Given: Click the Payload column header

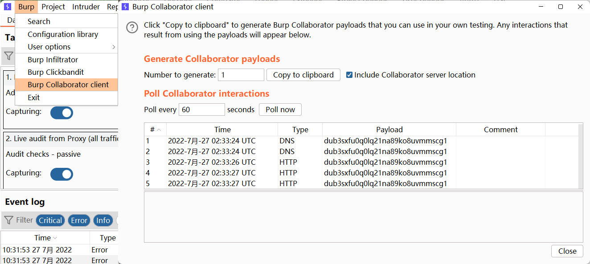Looking at the screenshot, I should pyautogui.click(x=389, y=130).
